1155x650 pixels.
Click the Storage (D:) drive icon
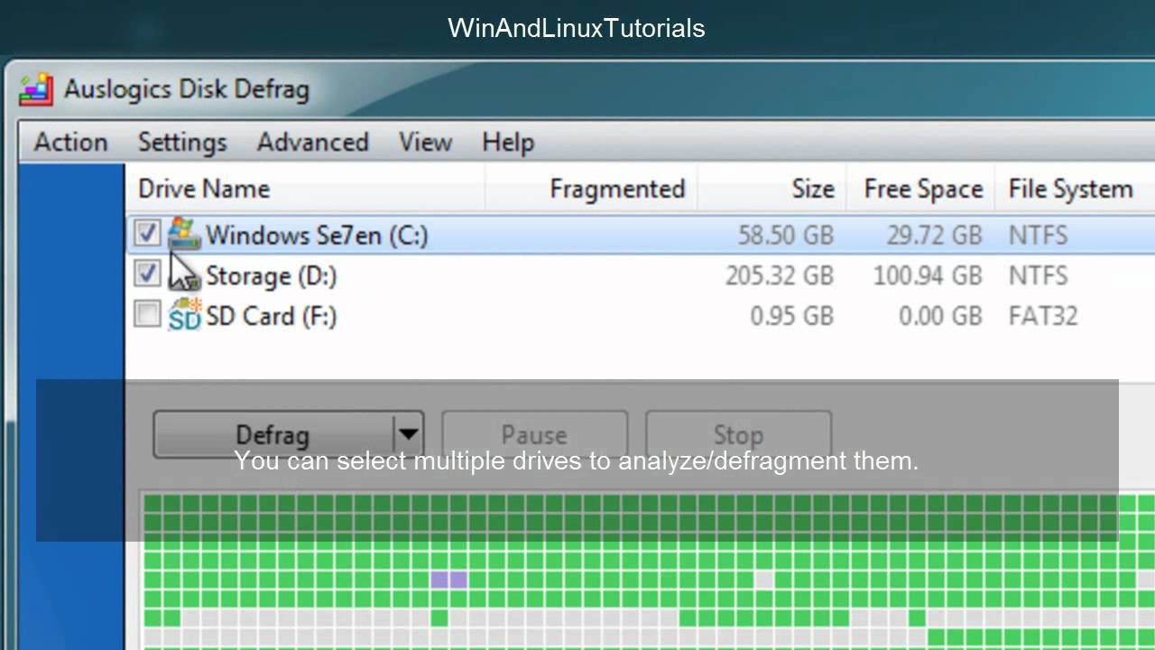pyautogui.click(x=184, y=275)
